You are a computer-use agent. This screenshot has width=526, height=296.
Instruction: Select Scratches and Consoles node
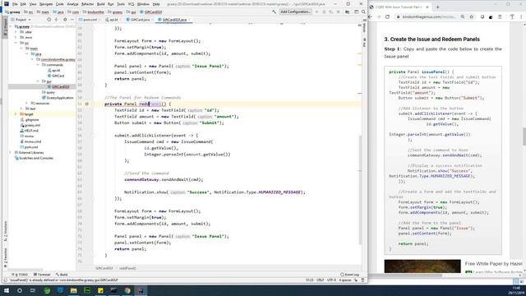[x=34, y=158]
